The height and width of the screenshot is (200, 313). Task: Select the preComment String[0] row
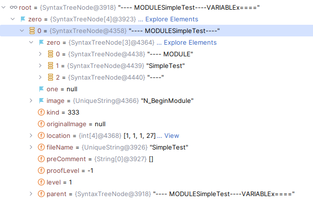point(97,159)
